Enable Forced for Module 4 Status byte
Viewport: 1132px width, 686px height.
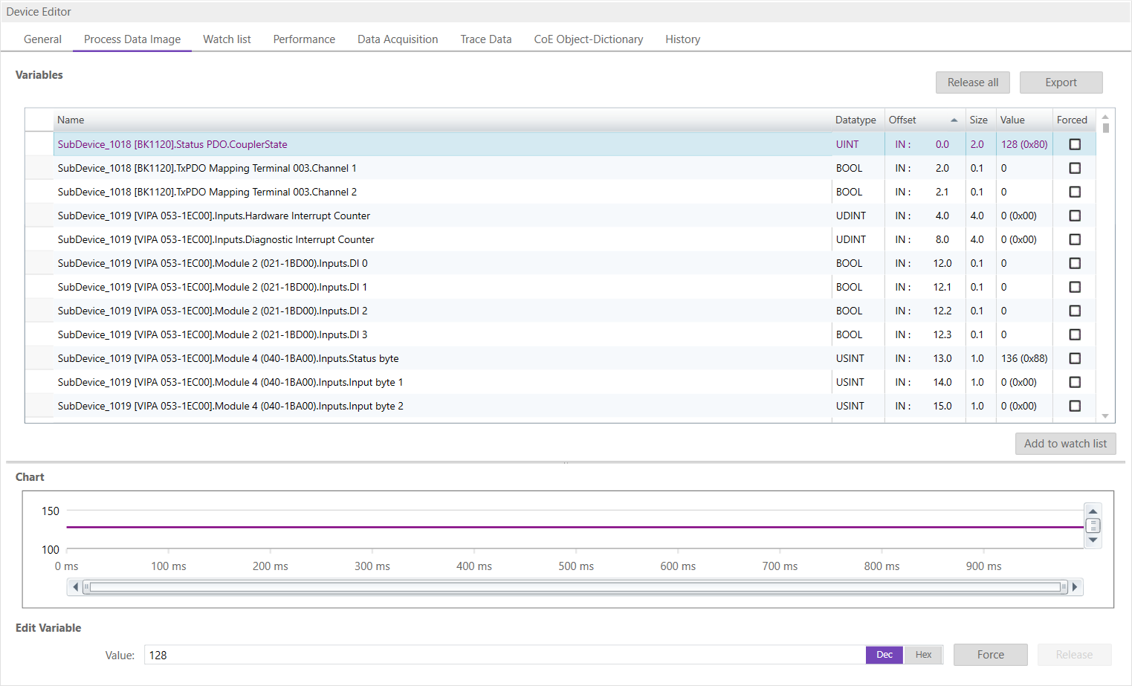(x=1075, y=358)
